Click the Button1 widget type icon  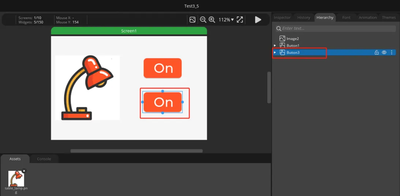click(x=282, y=46)
